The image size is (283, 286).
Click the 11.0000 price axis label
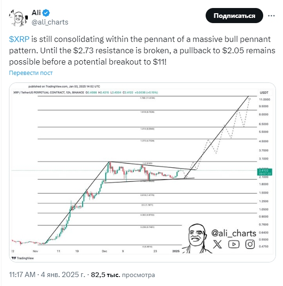coord(265,99)
